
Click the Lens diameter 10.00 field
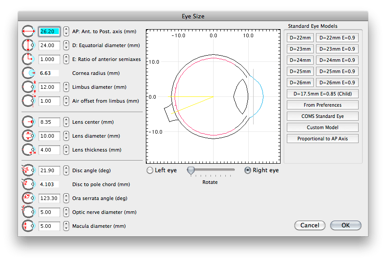tap(49, 136)
